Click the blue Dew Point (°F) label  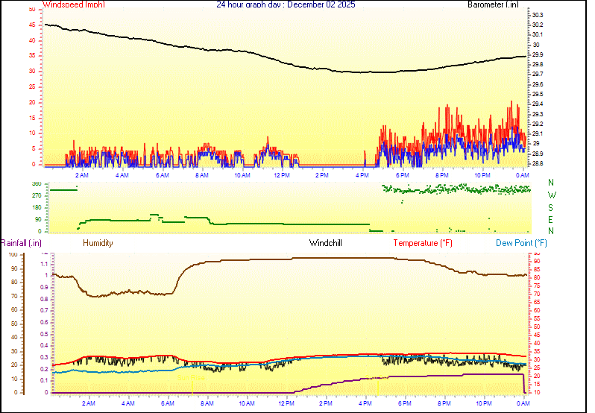(x=522, y=243)
